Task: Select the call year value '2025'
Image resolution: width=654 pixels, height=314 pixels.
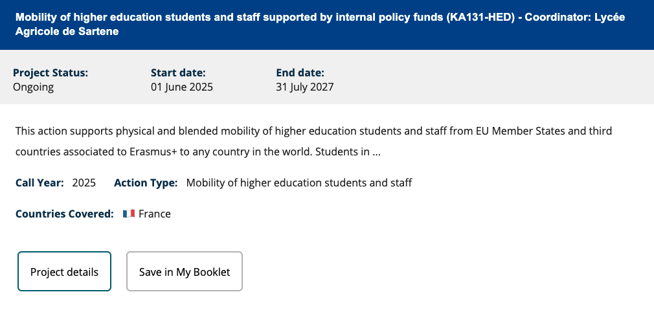Action: tap(84, 183)
